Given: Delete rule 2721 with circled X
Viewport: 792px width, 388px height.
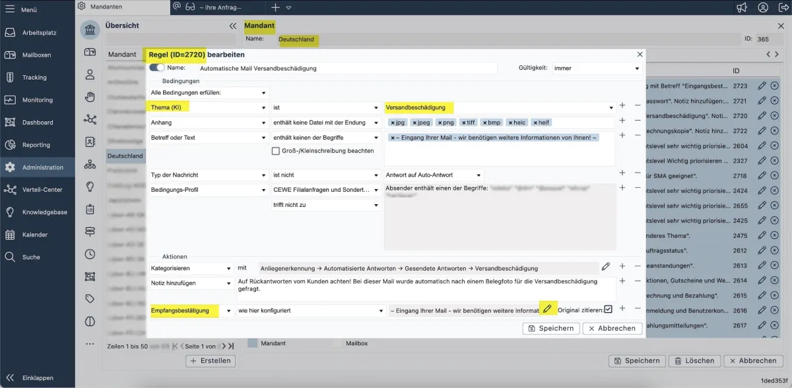Looking at the screenshot, I should tap(775, 101).
